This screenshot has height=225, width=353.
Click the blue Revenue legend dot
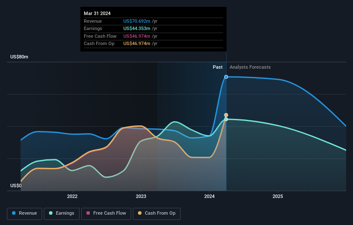click(14, 213)
